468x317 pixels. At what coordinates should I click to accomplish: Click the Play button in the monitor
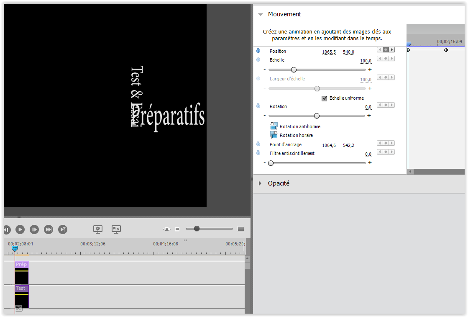point(20,229)
